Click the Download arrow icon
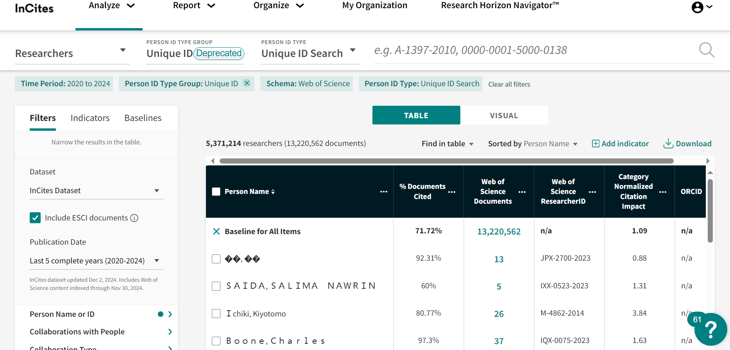Screen dimensions: 730x350 668,144
